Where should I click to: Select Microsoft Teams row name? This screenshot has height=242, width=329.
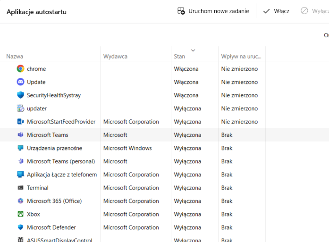click(48, 135)
